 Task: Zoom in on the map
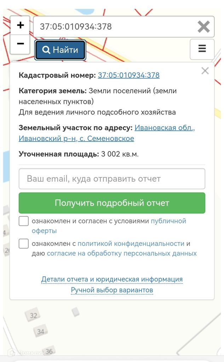point(20,25)
